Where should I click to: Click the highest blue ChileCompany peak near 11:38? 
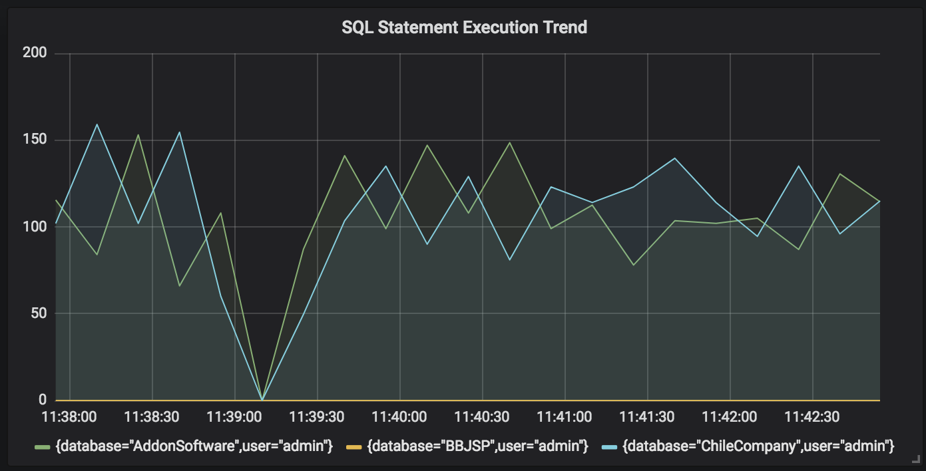[x=97, y=124]
